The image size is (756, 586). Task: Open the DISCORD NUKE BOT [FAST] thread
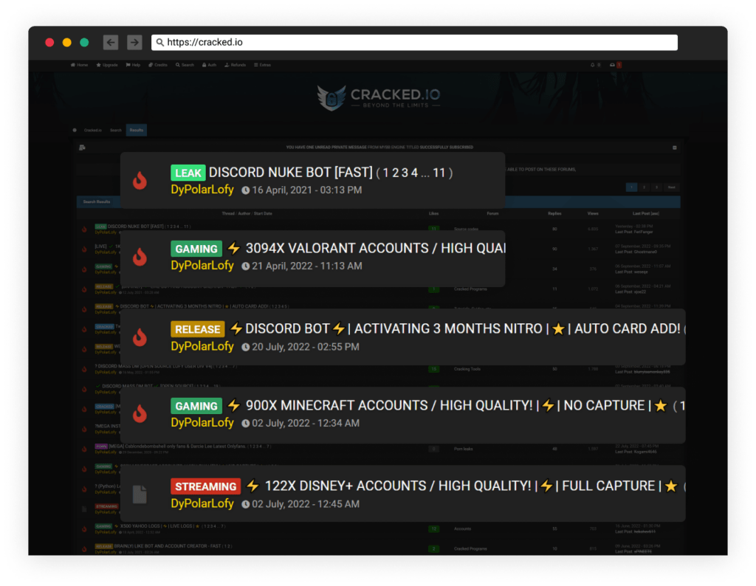click(291, 173)
